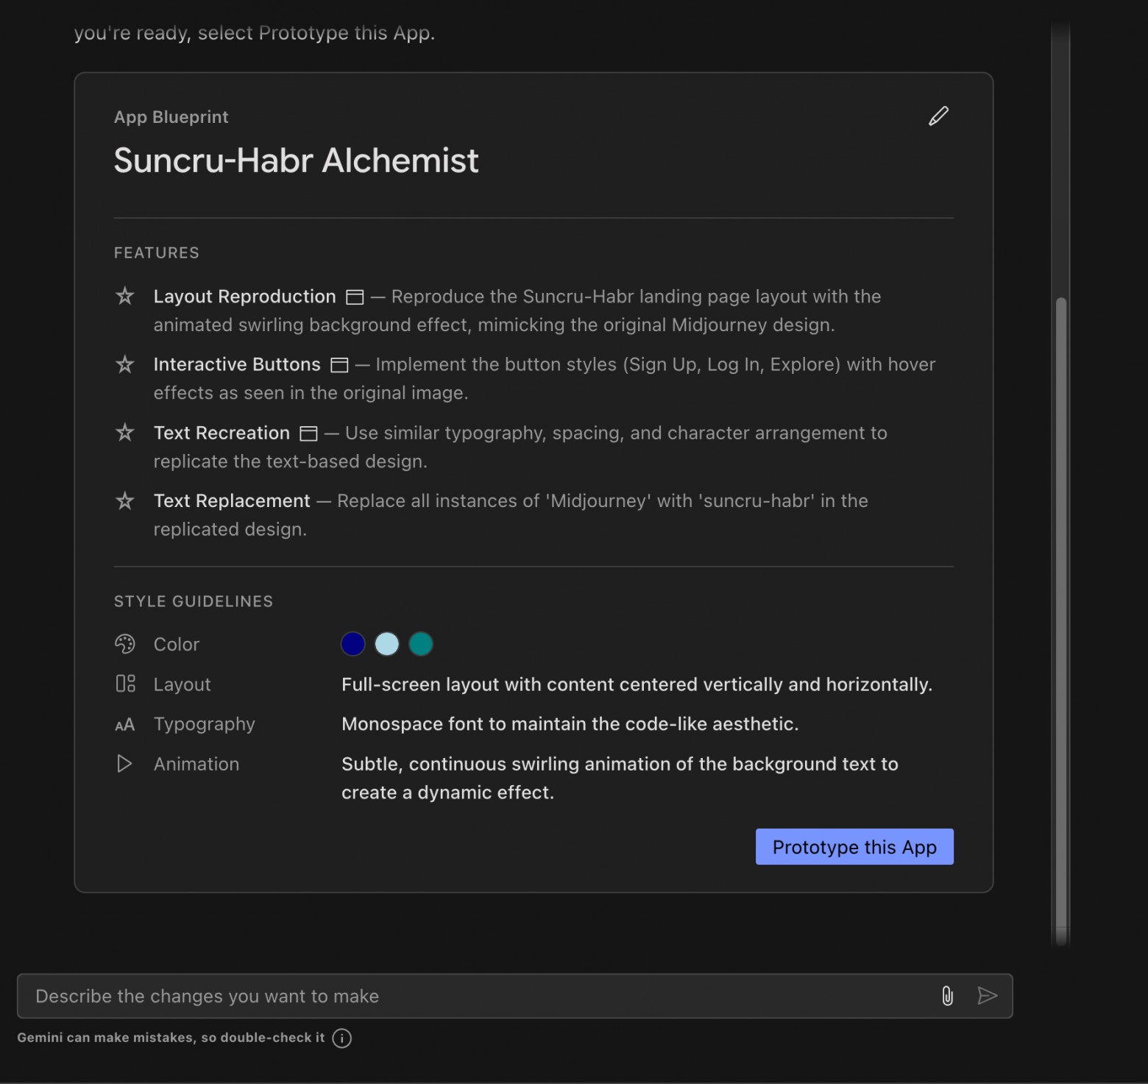The height and width of the screenshot is (1084, 1148).
Task: Select the light blue color swatch
Action: 387,644
